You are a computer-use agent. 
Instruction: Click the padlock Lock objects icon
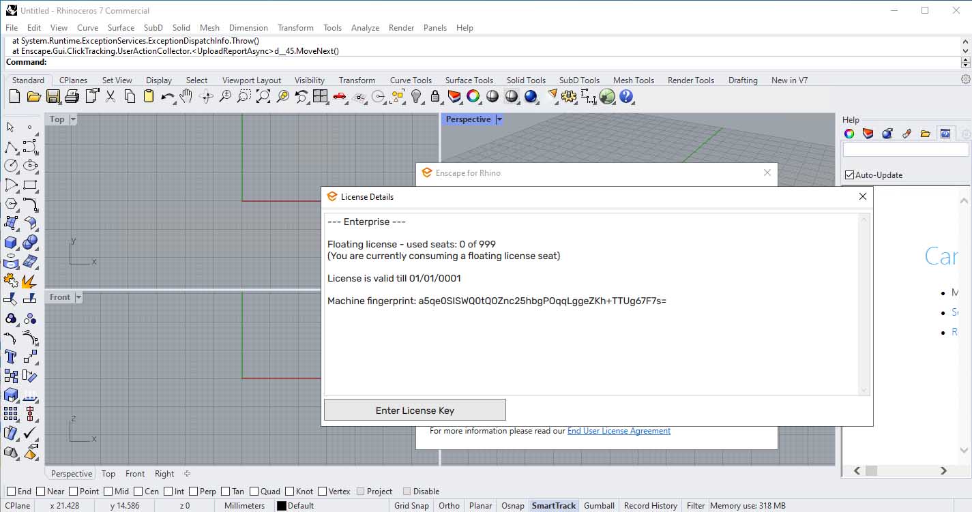pyautogui.click(x=435, y=97)
